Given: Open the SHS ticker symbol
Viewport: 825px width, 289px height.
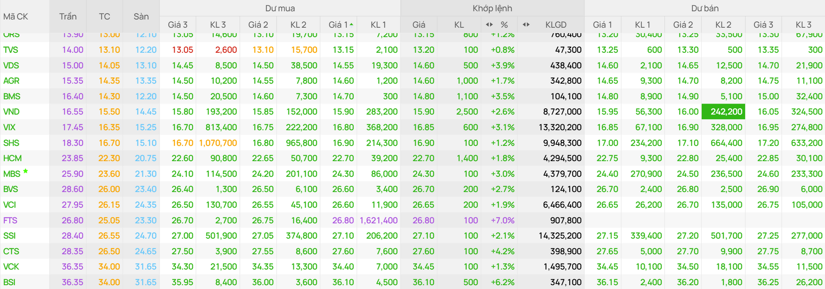Looking at the screenshot, I should click(x=11, y=143).
